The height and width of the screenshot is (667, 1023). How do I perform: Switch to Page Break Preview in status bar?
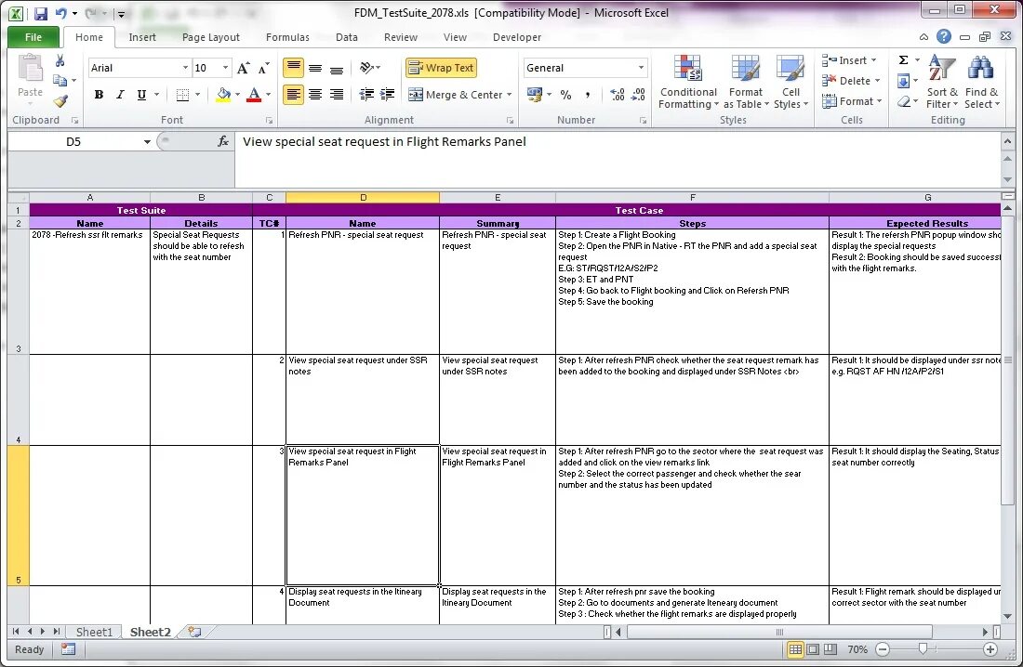click(830, 649)
